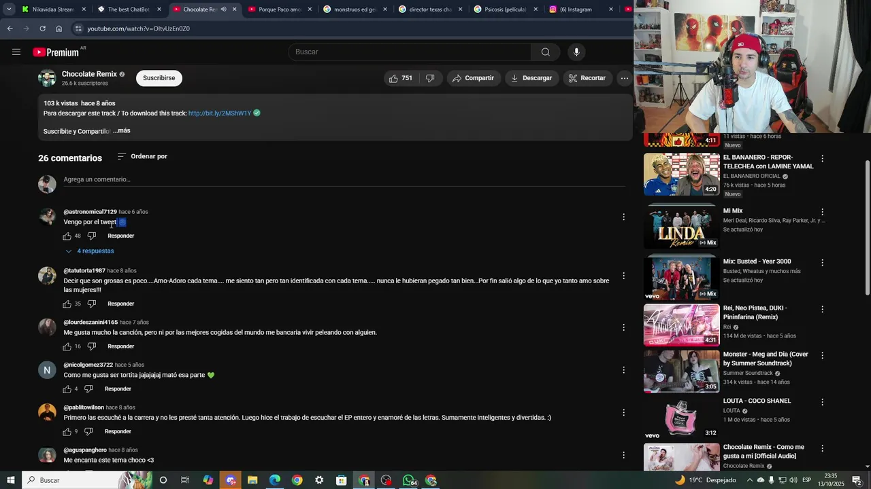Viewport: 871px width, 489px height.
Task: Open Mix: Busted - Year 3000 title
Action: 757,261
